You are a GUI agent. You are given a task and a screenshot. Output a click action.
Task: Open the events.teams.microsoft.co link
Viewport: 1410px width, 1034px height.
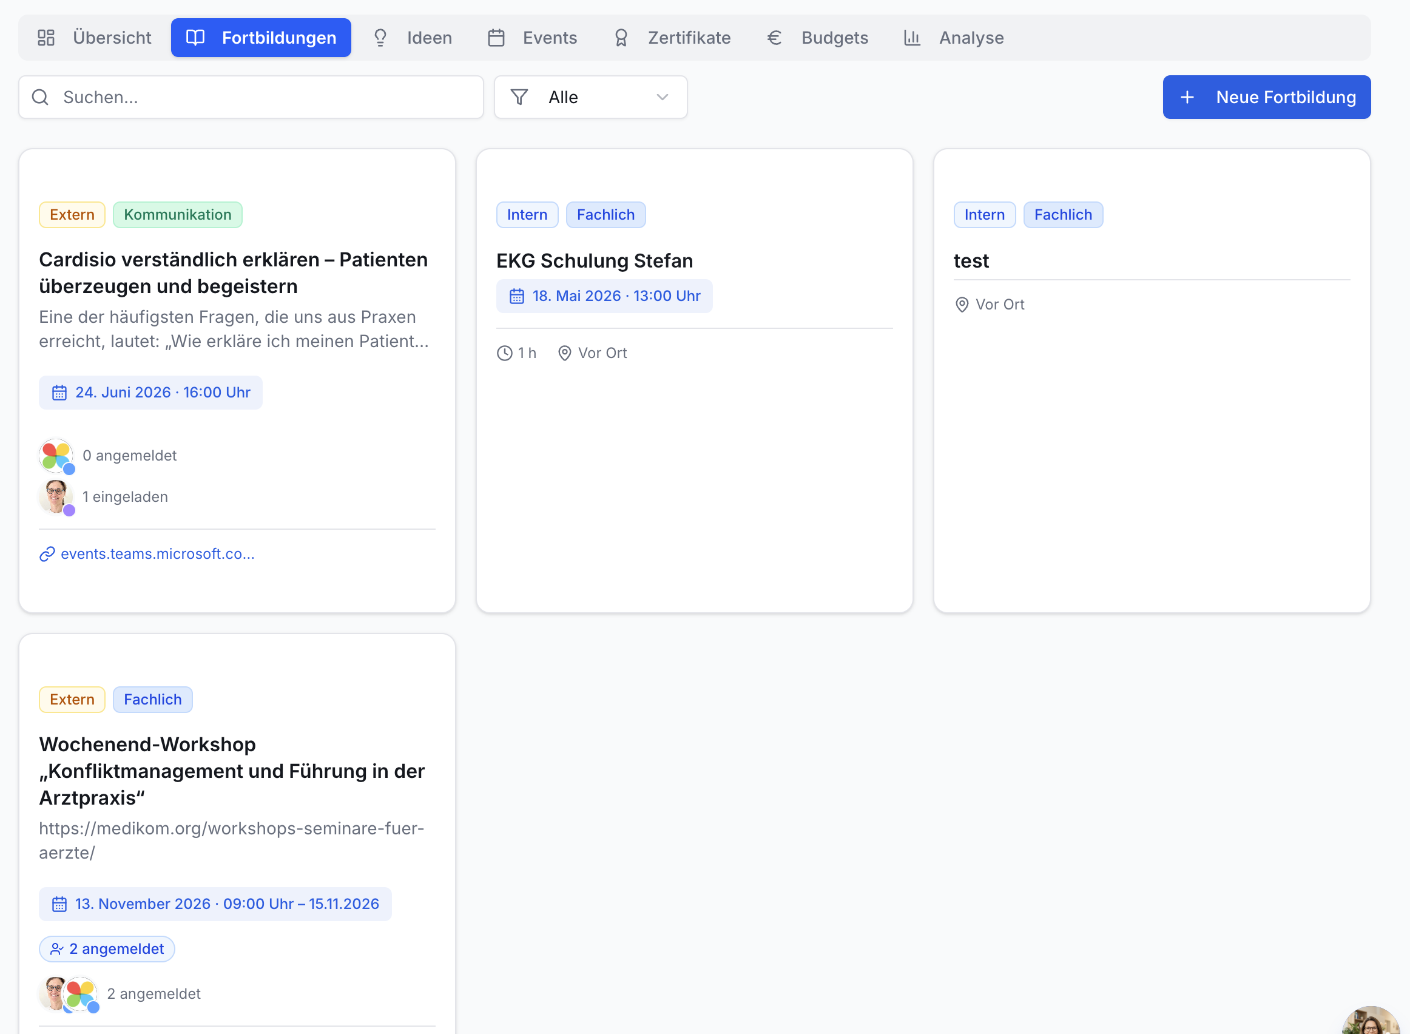click(157, 554)
